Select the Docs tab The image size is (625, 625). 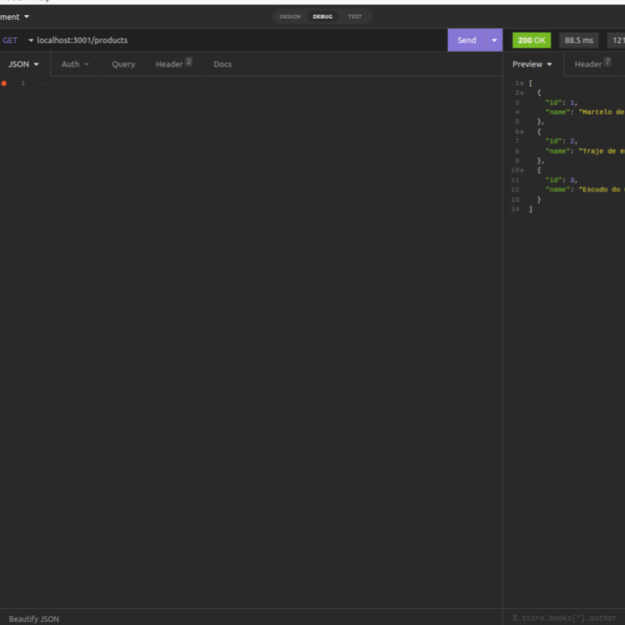pos(222,64)
